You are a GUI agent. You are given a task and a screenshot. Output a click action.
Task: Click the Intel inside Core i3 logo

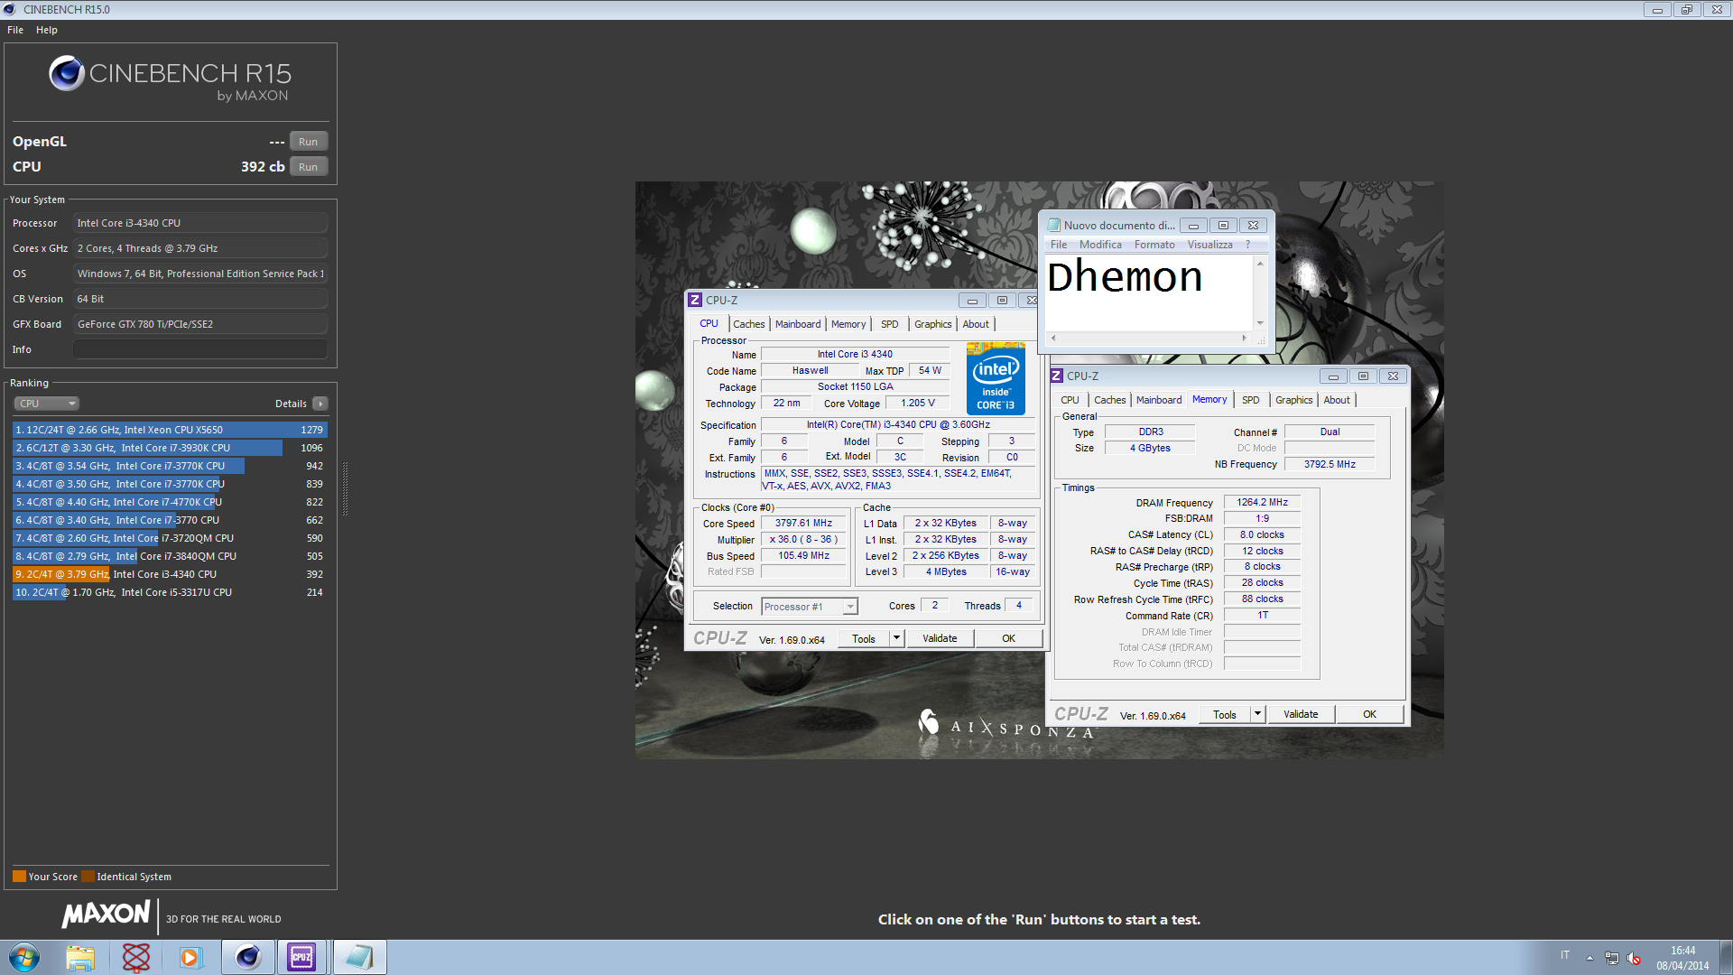pyautogui.click(x=996, y=378)
